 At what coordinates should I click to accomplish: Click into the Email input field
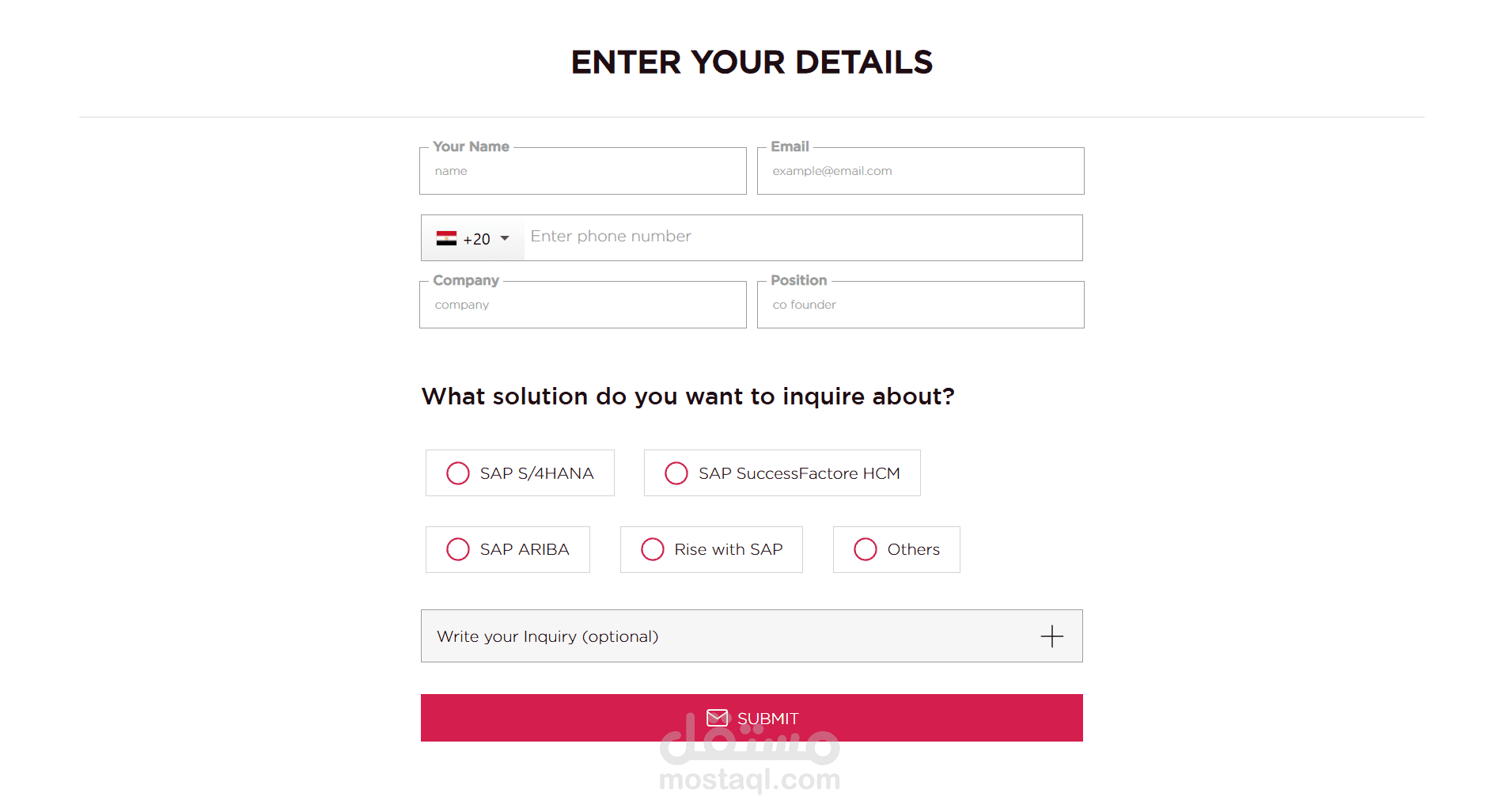pos(920,172)
